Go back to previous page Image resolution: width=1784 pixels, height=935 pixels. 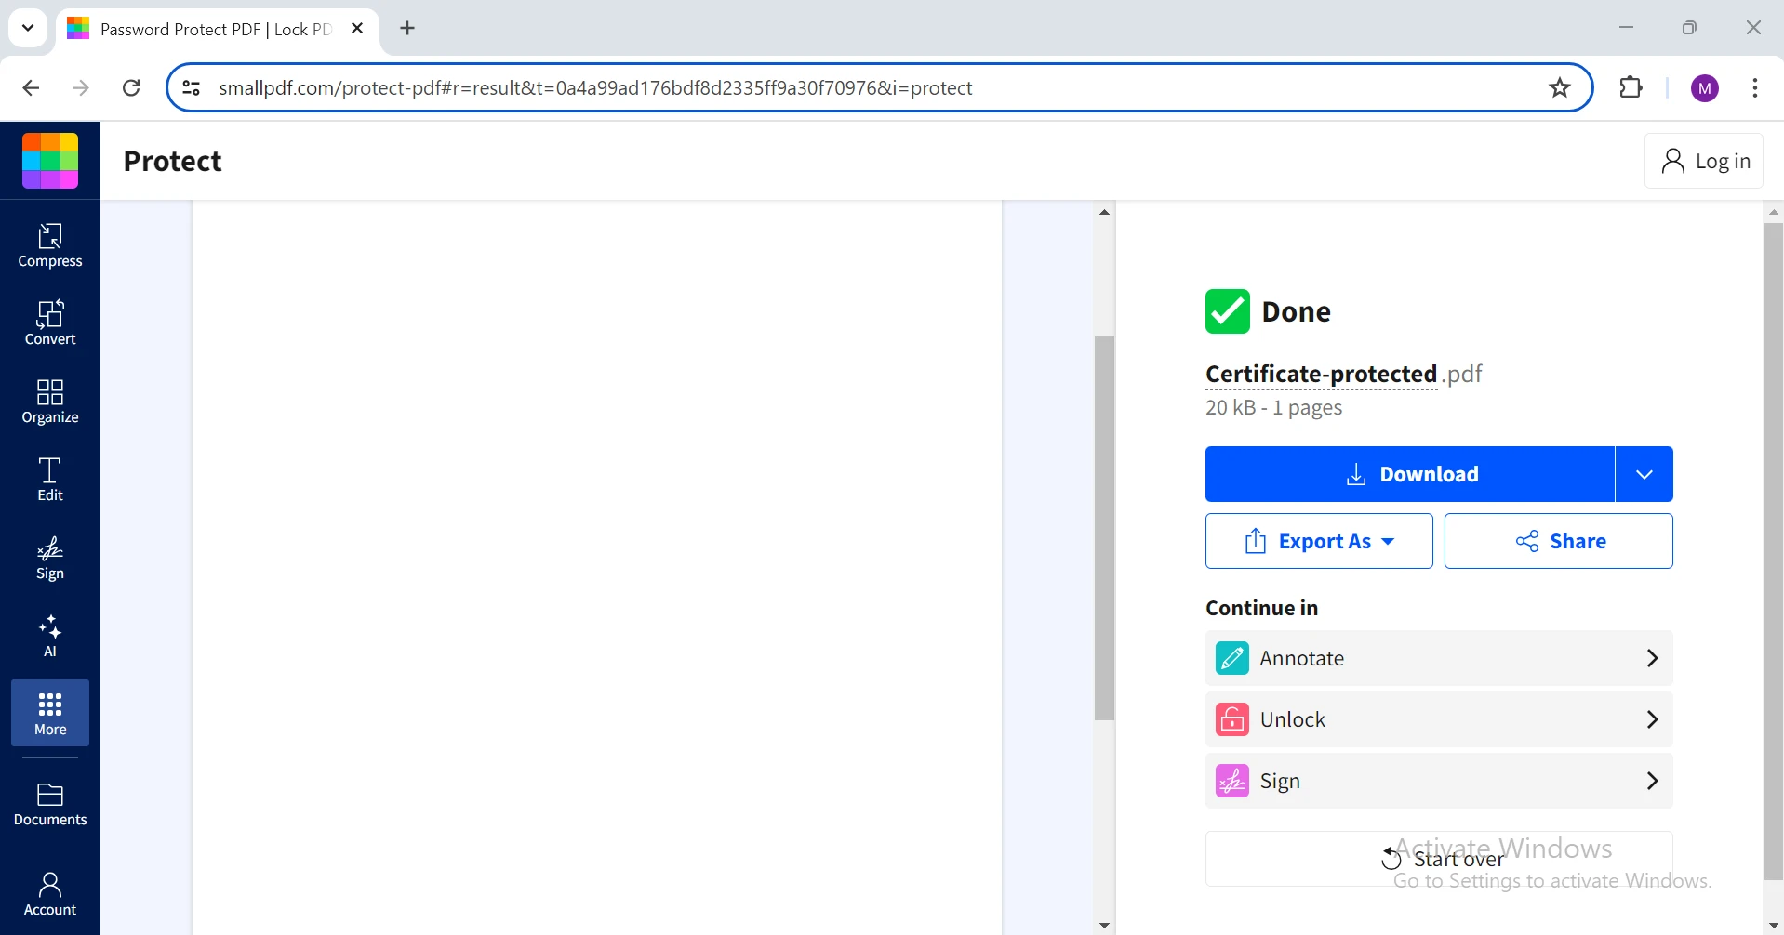pos(31,88)
